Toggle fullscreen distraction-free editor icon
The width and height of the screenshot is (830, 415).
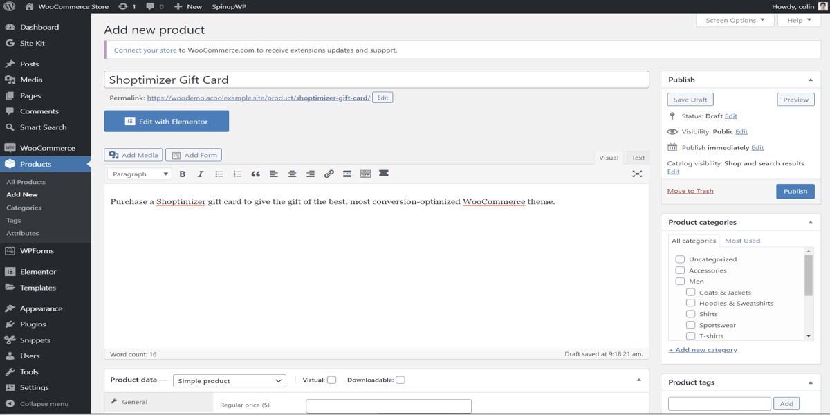point(637,174)
